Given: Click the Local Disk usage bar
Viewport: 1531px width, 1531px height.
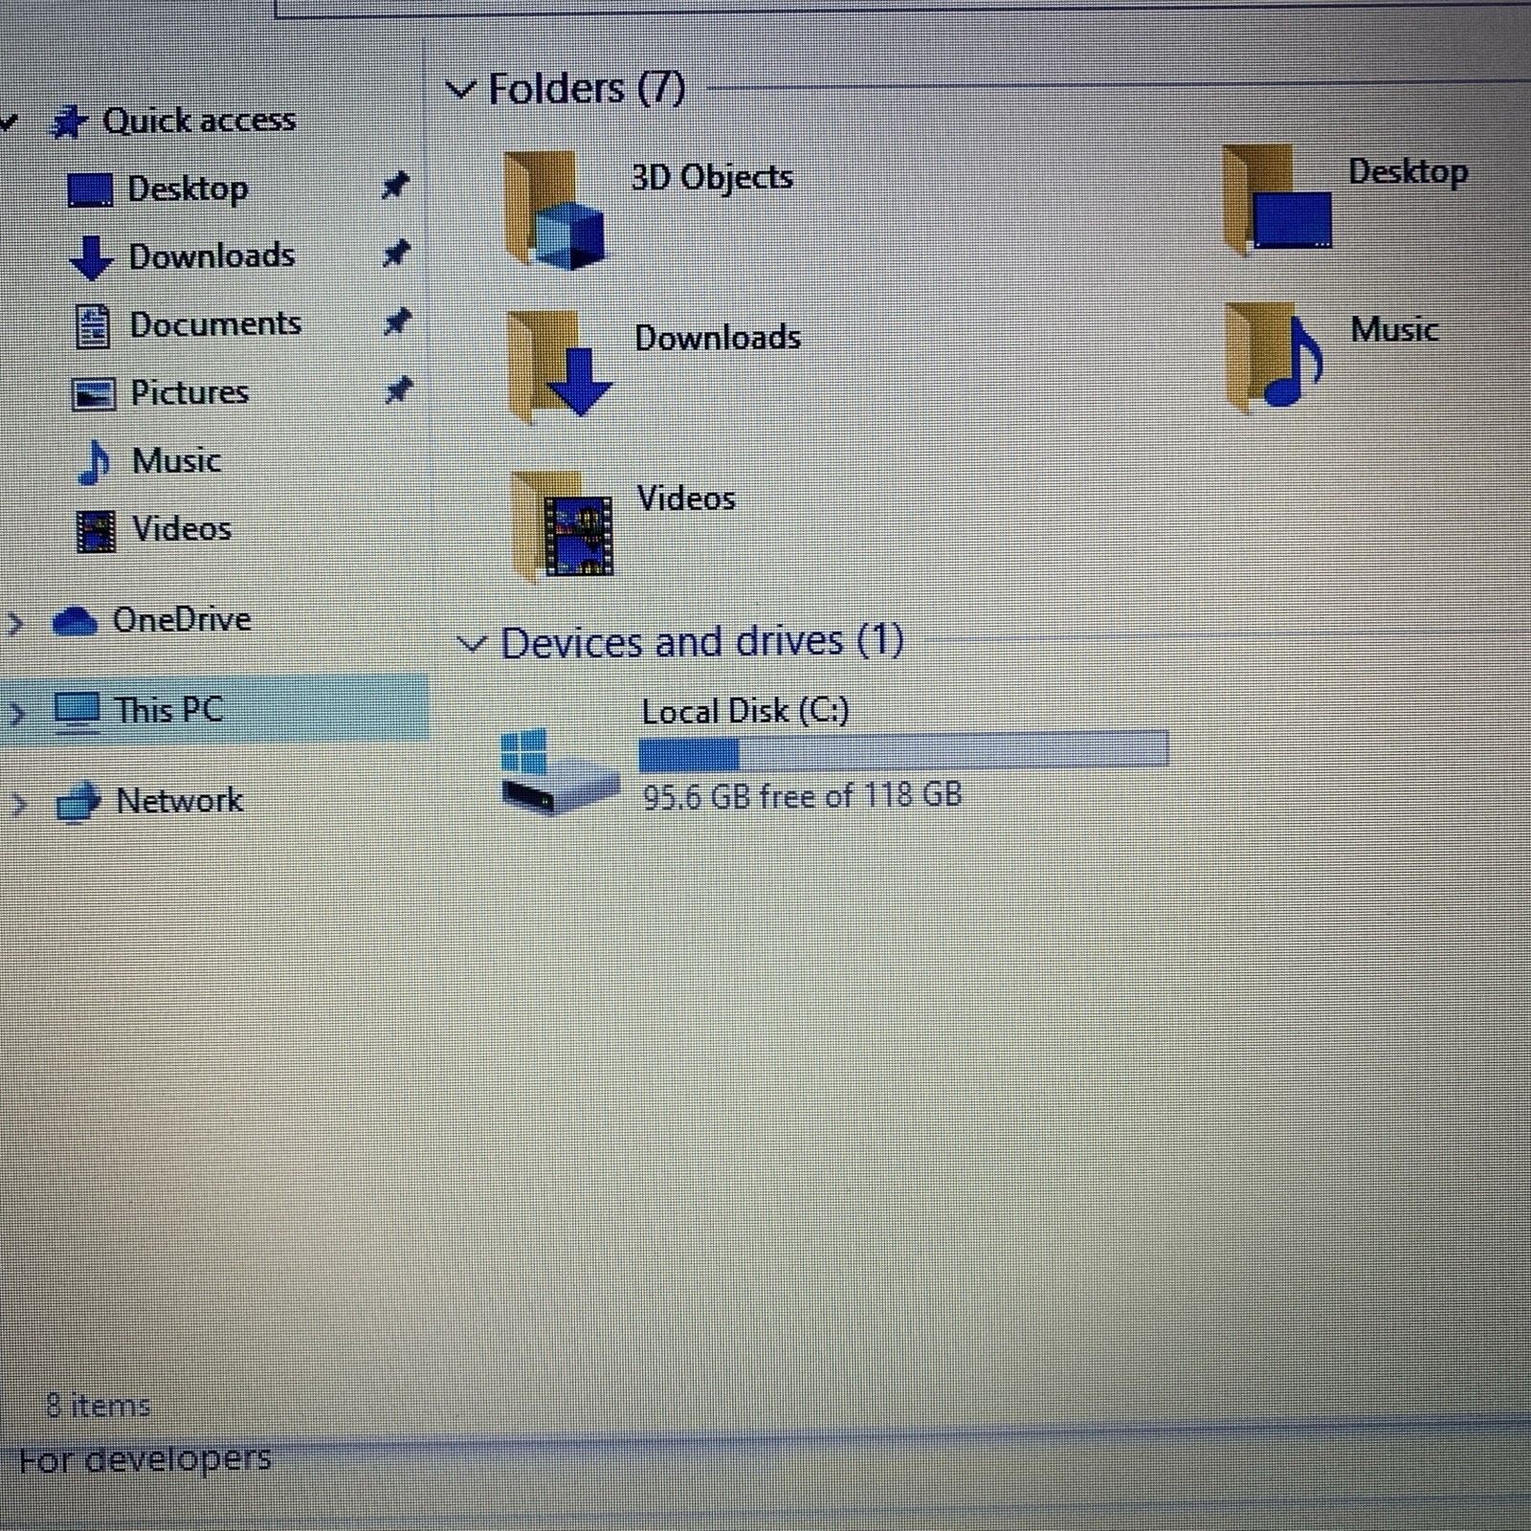Looking at the screenshot, I should [x=903, y=749].
